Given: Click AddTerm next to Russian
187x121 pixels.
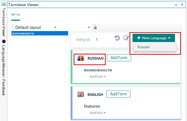Looking at the screenshot, I should 119,58.
